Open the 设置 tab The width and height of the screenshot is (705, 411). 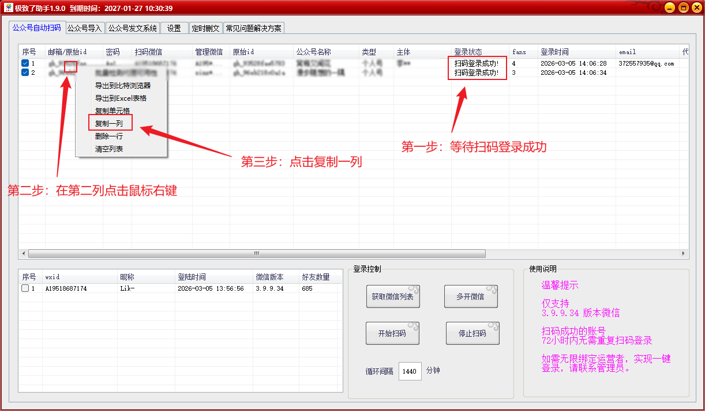tap(174, 28)
